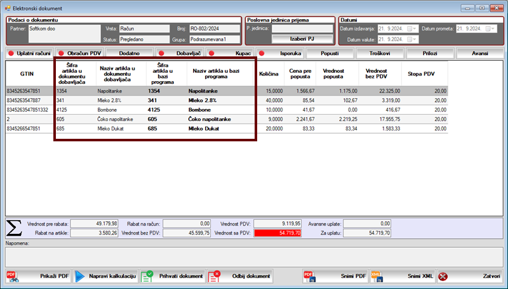The width and height of the screenshot is (508, 289).
Task: Click the PDF save icon for Snimi PDF
Action: [x=309, y=276]
